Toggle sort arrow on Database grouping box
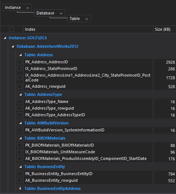The image size is (176, 194). click(61, 13)
